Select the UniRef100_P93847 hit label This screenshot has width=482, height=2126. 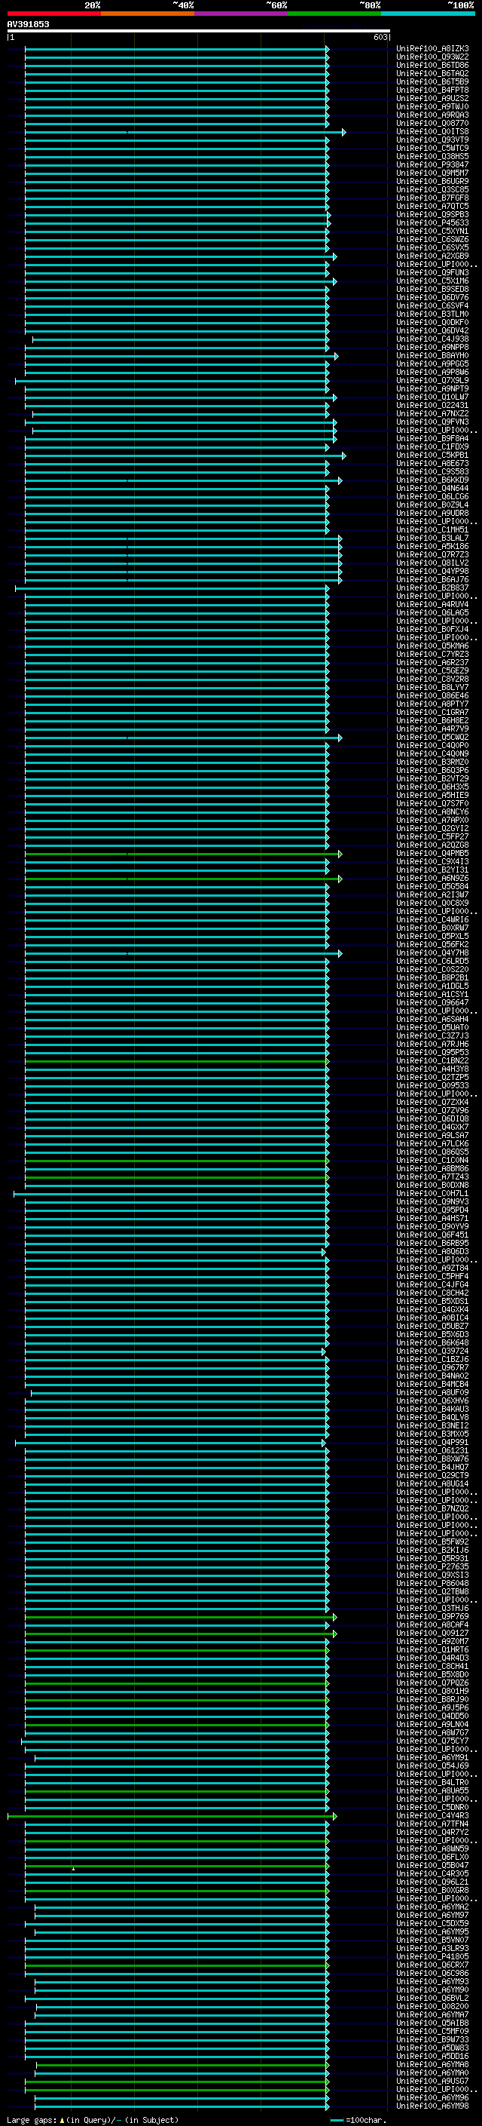(432, 165)
